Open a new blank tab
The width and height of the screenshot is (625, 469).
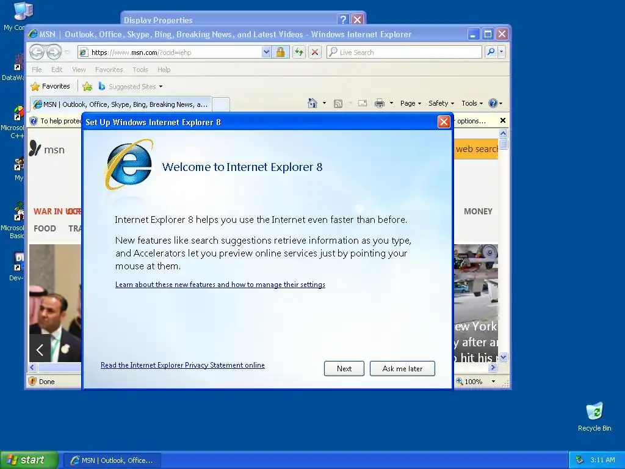pos(221,104)
